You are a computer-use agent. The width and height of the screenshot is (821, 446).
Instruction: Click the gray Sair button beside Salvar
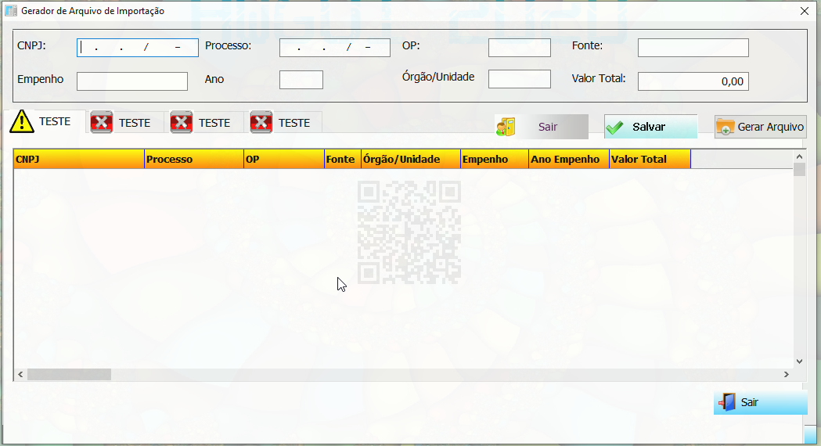542,127
